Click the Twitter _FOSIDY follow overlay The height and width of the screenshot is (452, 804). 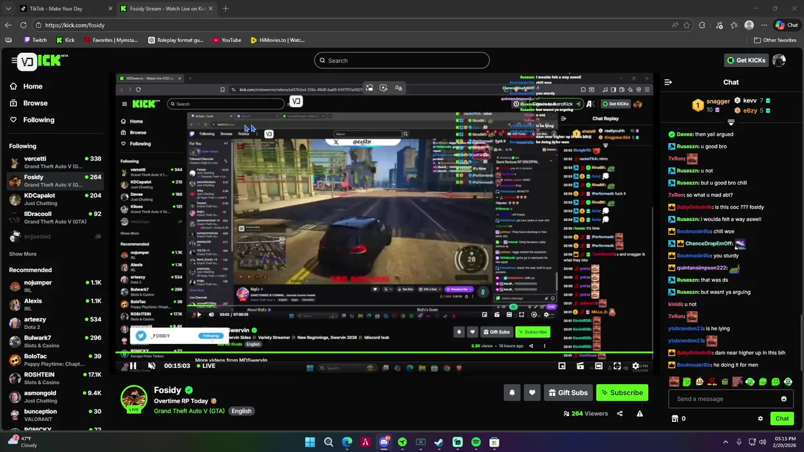(x=180, y=336)
